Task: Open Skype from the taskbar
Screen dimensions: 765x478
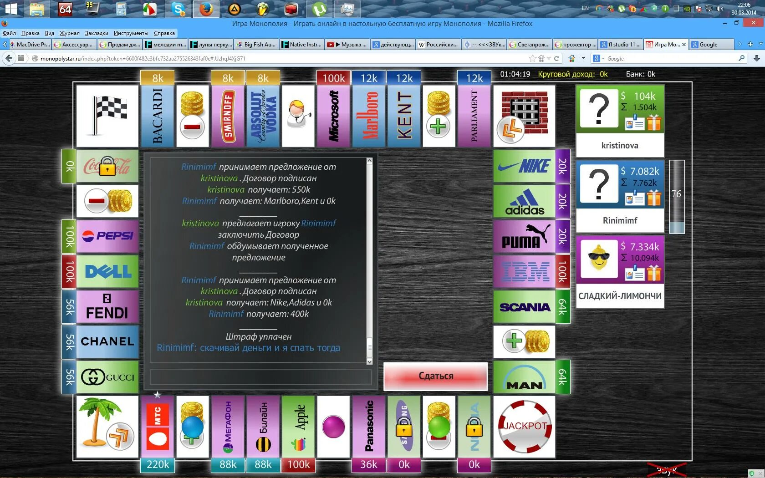Action: click(178, 9)
